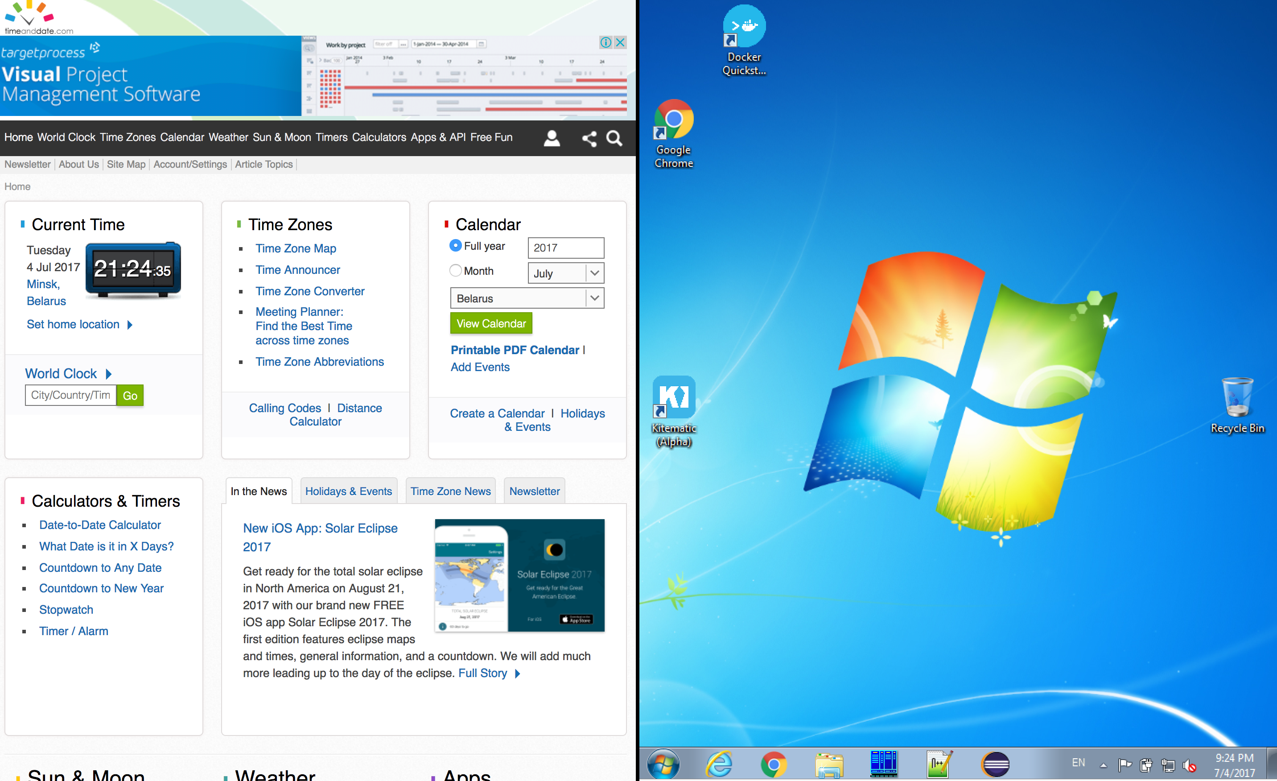Click the Set home location arrow link

point(79,324)
